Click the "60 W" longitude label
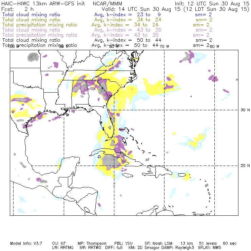251x251 pixels. (x=214, y=46)
